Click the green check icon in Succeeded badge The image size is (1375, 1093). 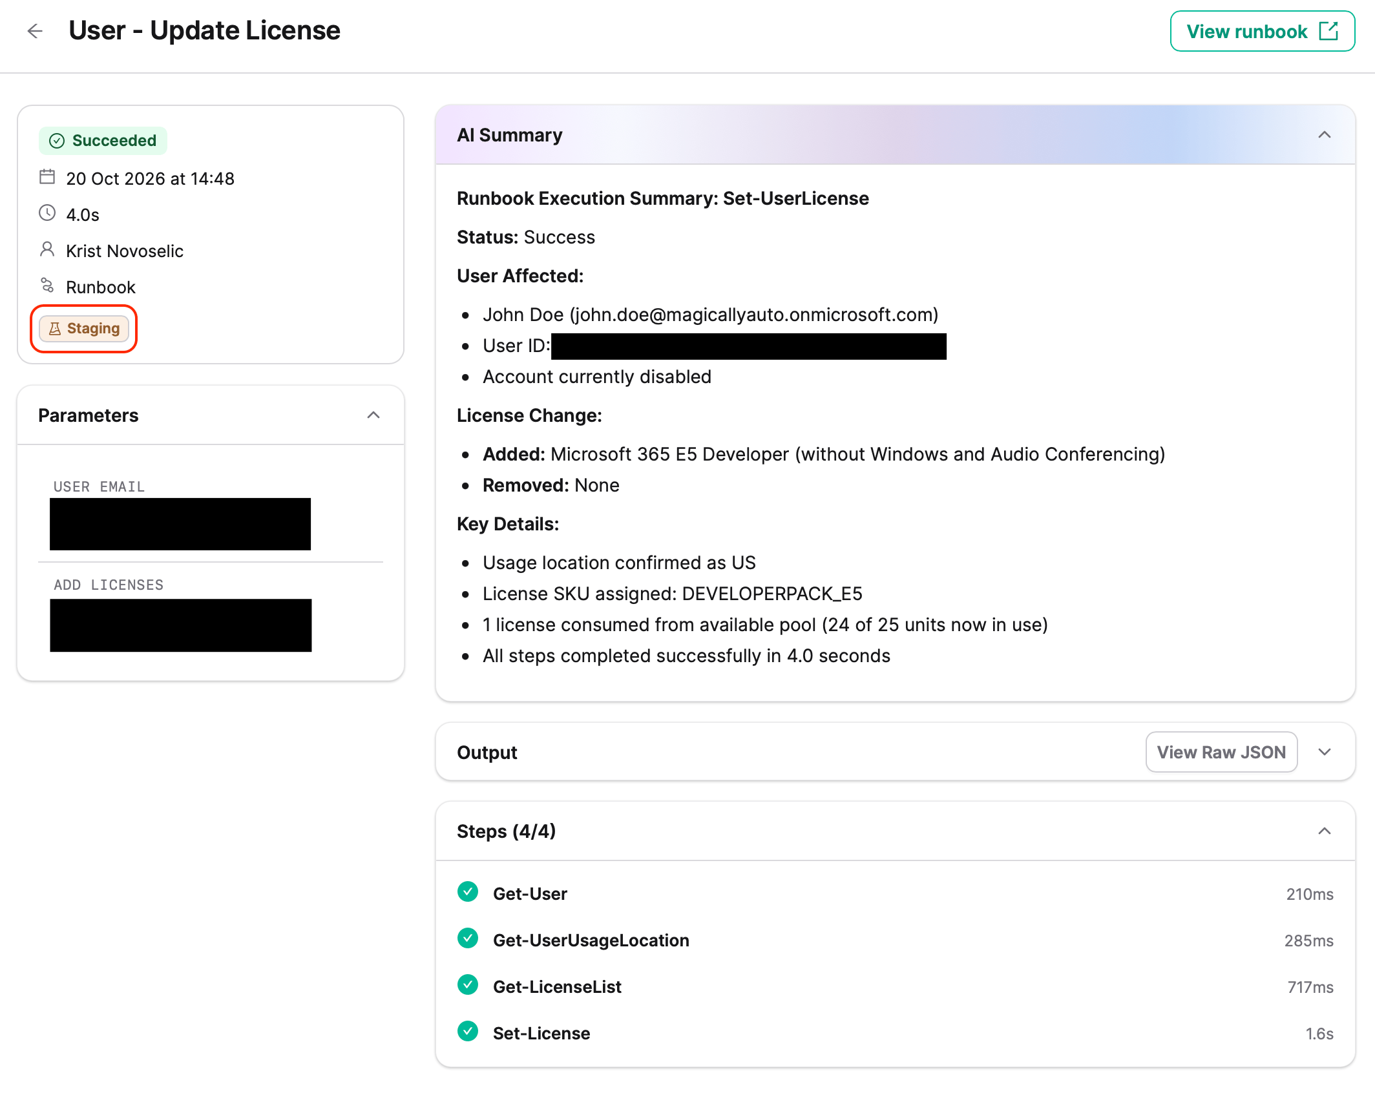(x=57, y=141)
